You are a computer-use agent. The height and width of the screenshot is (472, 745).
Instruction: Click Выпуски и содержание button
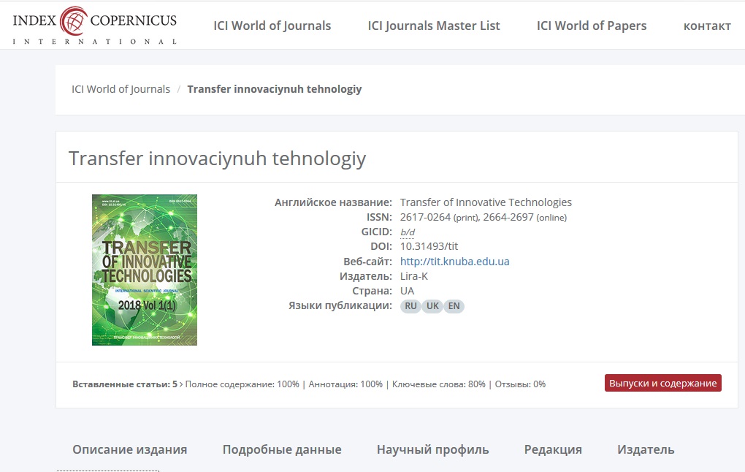click(x=662, y=383)
